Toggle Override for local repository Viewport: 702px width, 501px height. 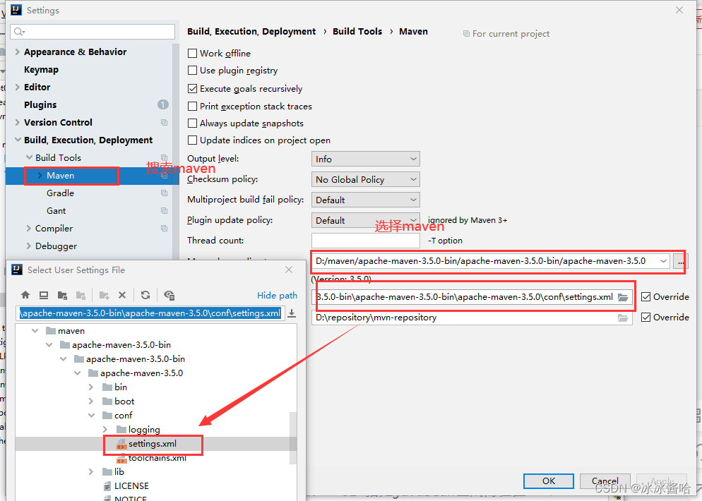(x=646, y=317)
